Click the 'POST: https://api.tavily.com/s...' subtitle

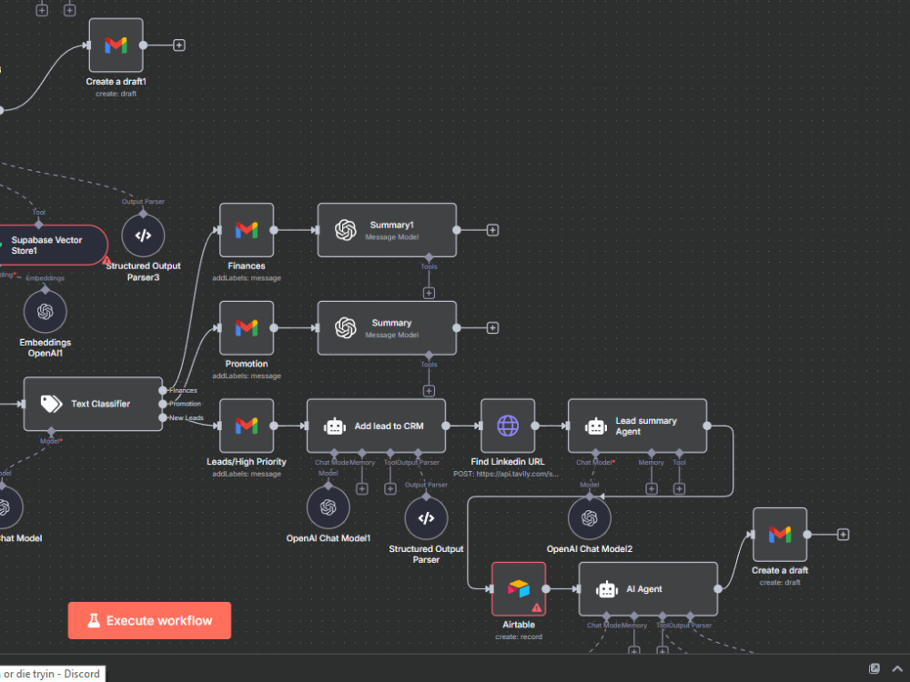pos(506,474)
